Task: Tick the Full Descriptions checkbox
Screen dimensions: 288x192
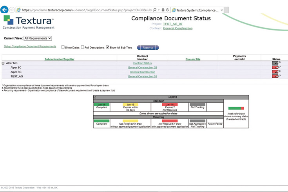Action: (x=83, y=47)
